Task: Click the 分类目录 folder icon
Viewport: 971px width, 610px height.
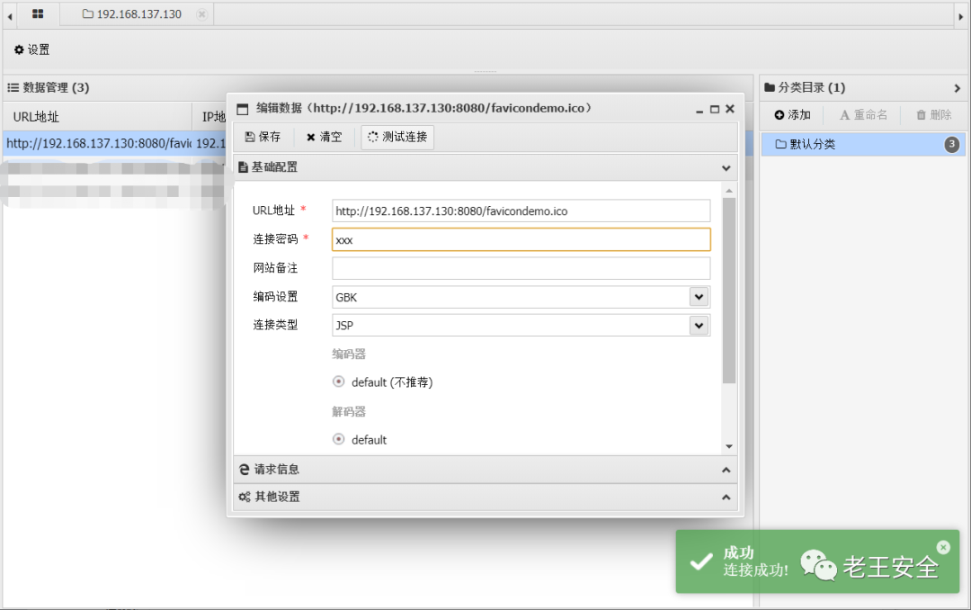Action: [x=770, y=87]
